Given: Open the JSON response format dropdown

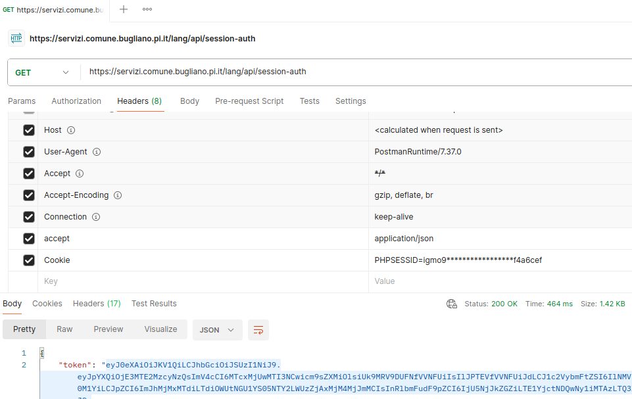Looking at the screenshot, I should (217, 329).
